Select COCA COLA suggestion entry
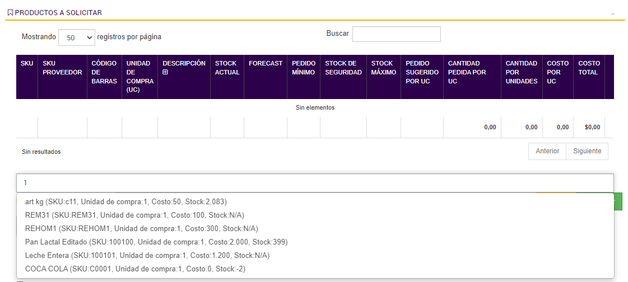This screenshot has height=282, width=628. (135, 269)
